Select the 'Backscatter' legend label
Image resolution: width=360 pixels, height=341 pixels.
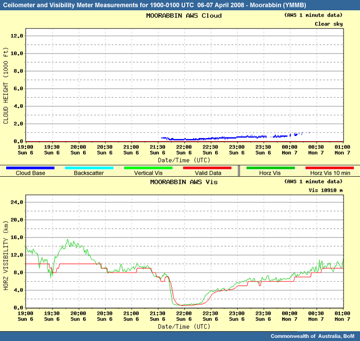[89, 173]
